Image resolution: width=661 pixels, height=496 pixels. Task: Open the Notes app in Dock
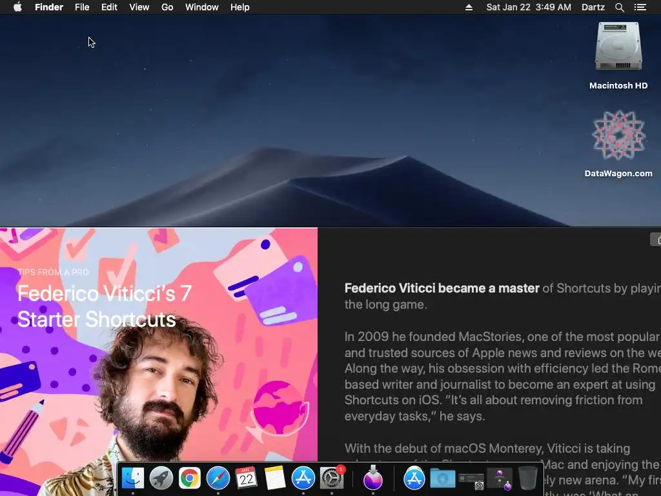point(275,479)
